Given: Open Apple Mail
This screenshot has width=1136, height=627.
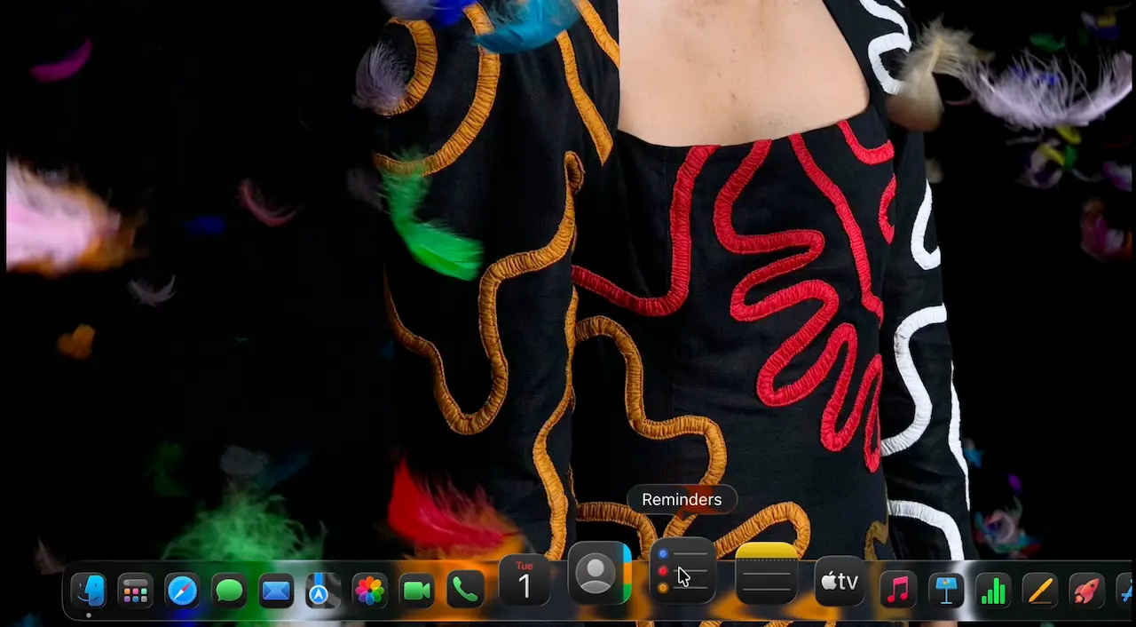Looking at the screenshot, I should pos(276,589).
